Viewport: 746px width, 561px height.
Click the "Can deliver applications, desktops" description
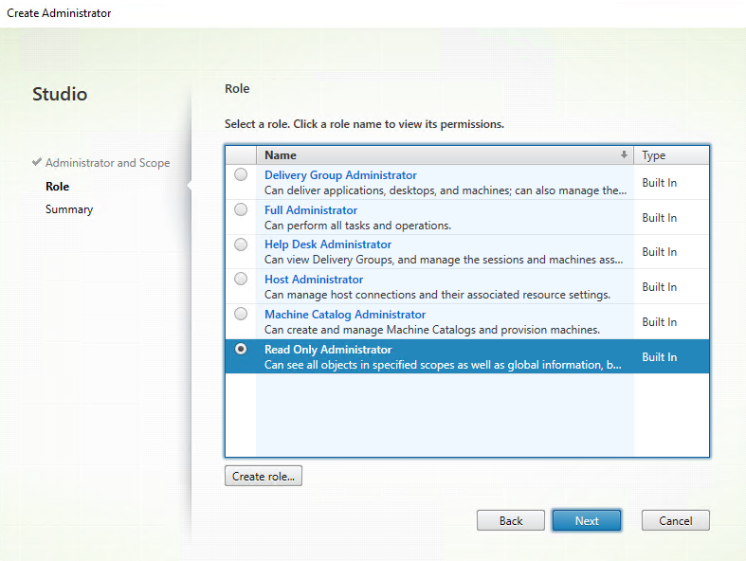[446, 190]
